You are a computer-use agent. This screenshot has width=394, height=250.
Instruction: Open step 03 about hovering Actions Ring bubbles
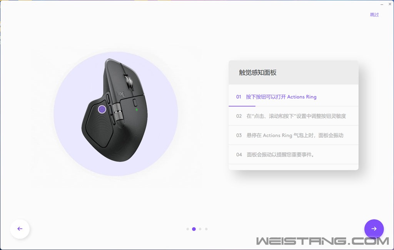tap(294, 135)
